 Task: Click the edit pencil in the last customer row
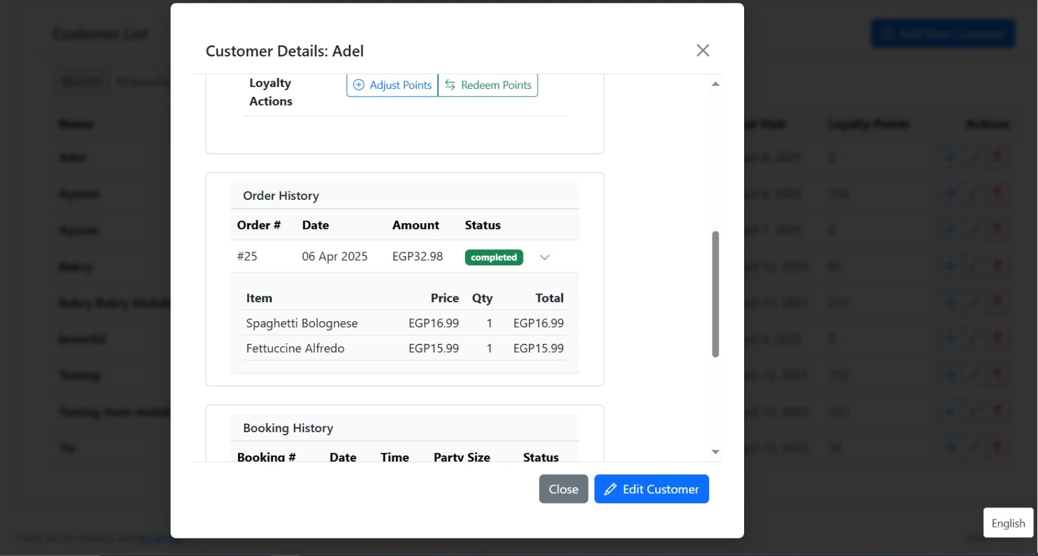[x=974, y=448]
